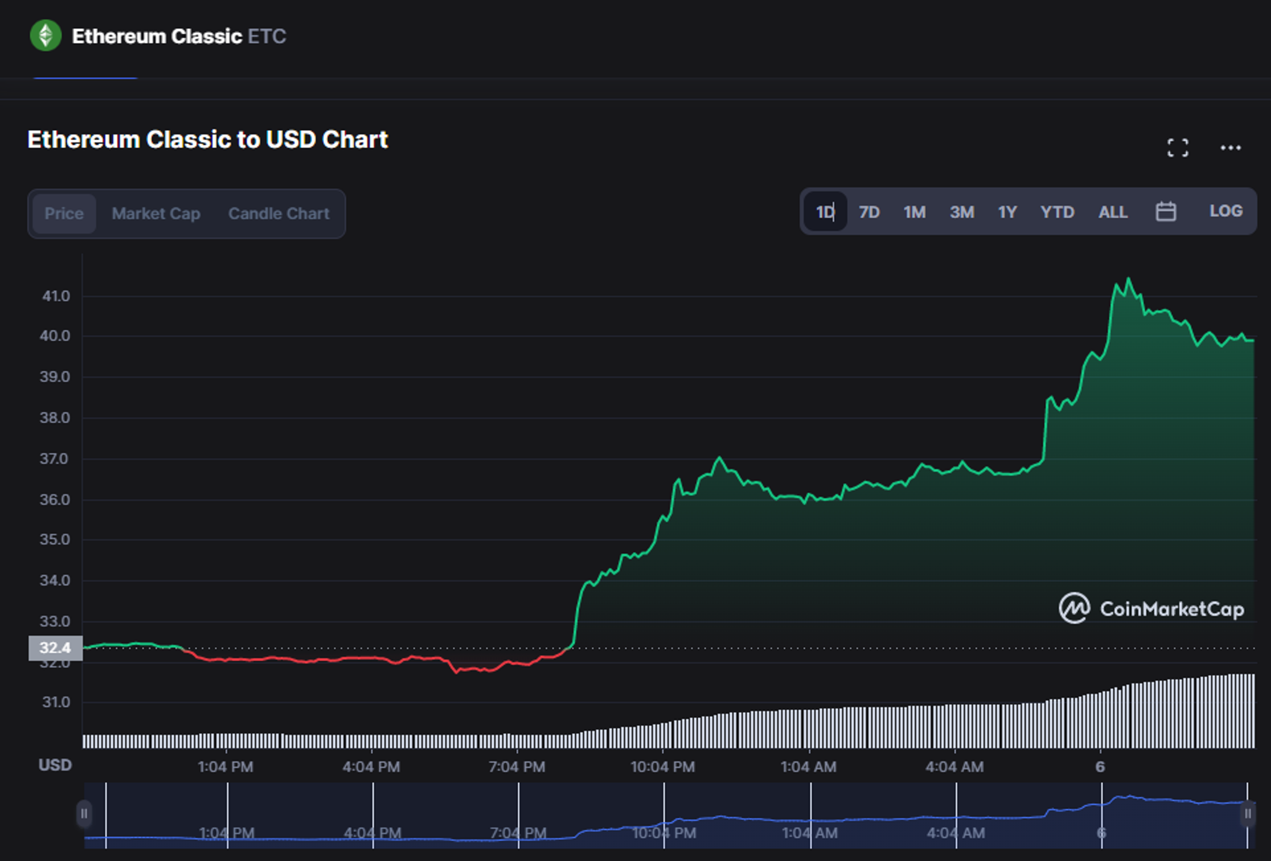Show the ALL time range
The width and height of the screenshot is (1271, 861).
(1113, 212)
